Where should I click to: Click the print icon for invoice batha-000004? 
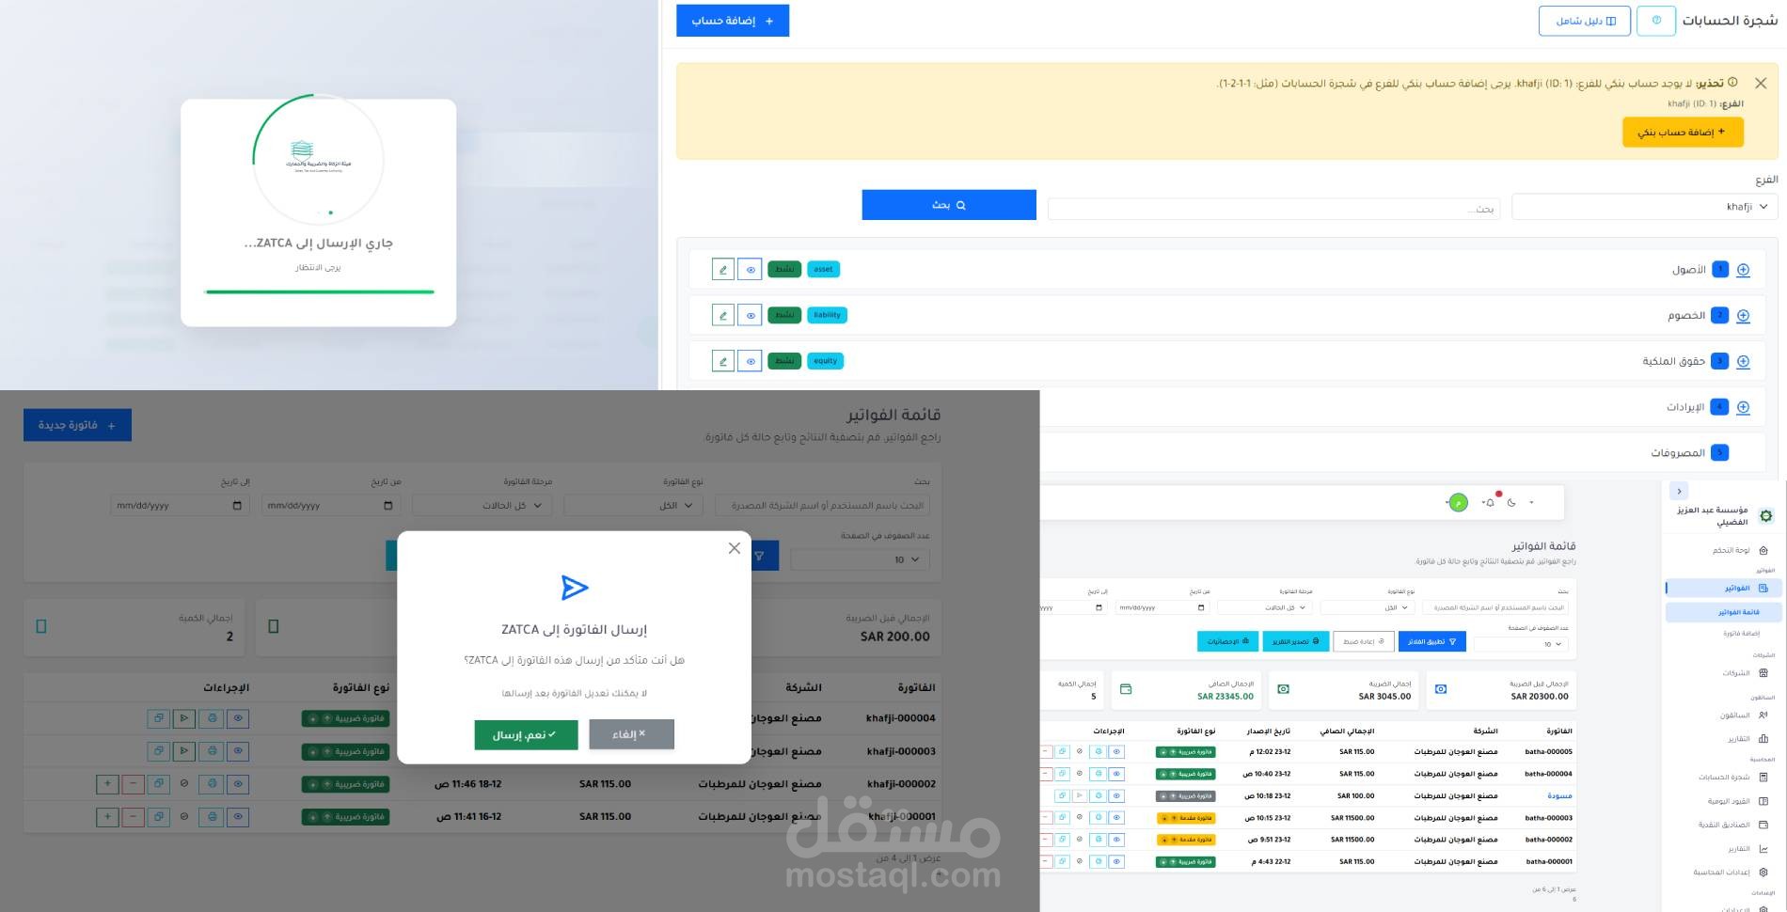point(1098,774)
